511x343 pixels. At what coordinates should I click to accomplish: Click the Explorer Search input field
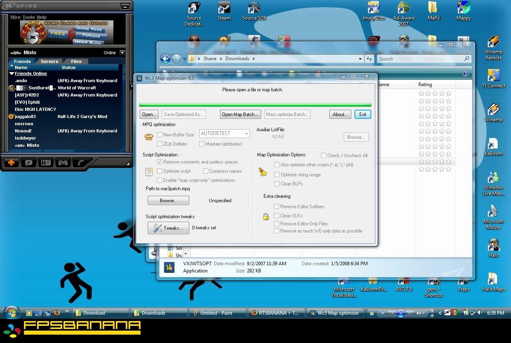(x=424, y=59)
